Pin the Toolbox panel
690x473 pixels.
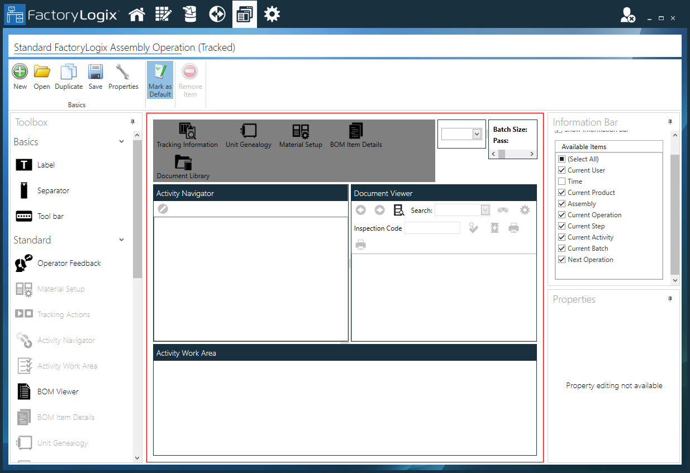click(x=132, y=122)
